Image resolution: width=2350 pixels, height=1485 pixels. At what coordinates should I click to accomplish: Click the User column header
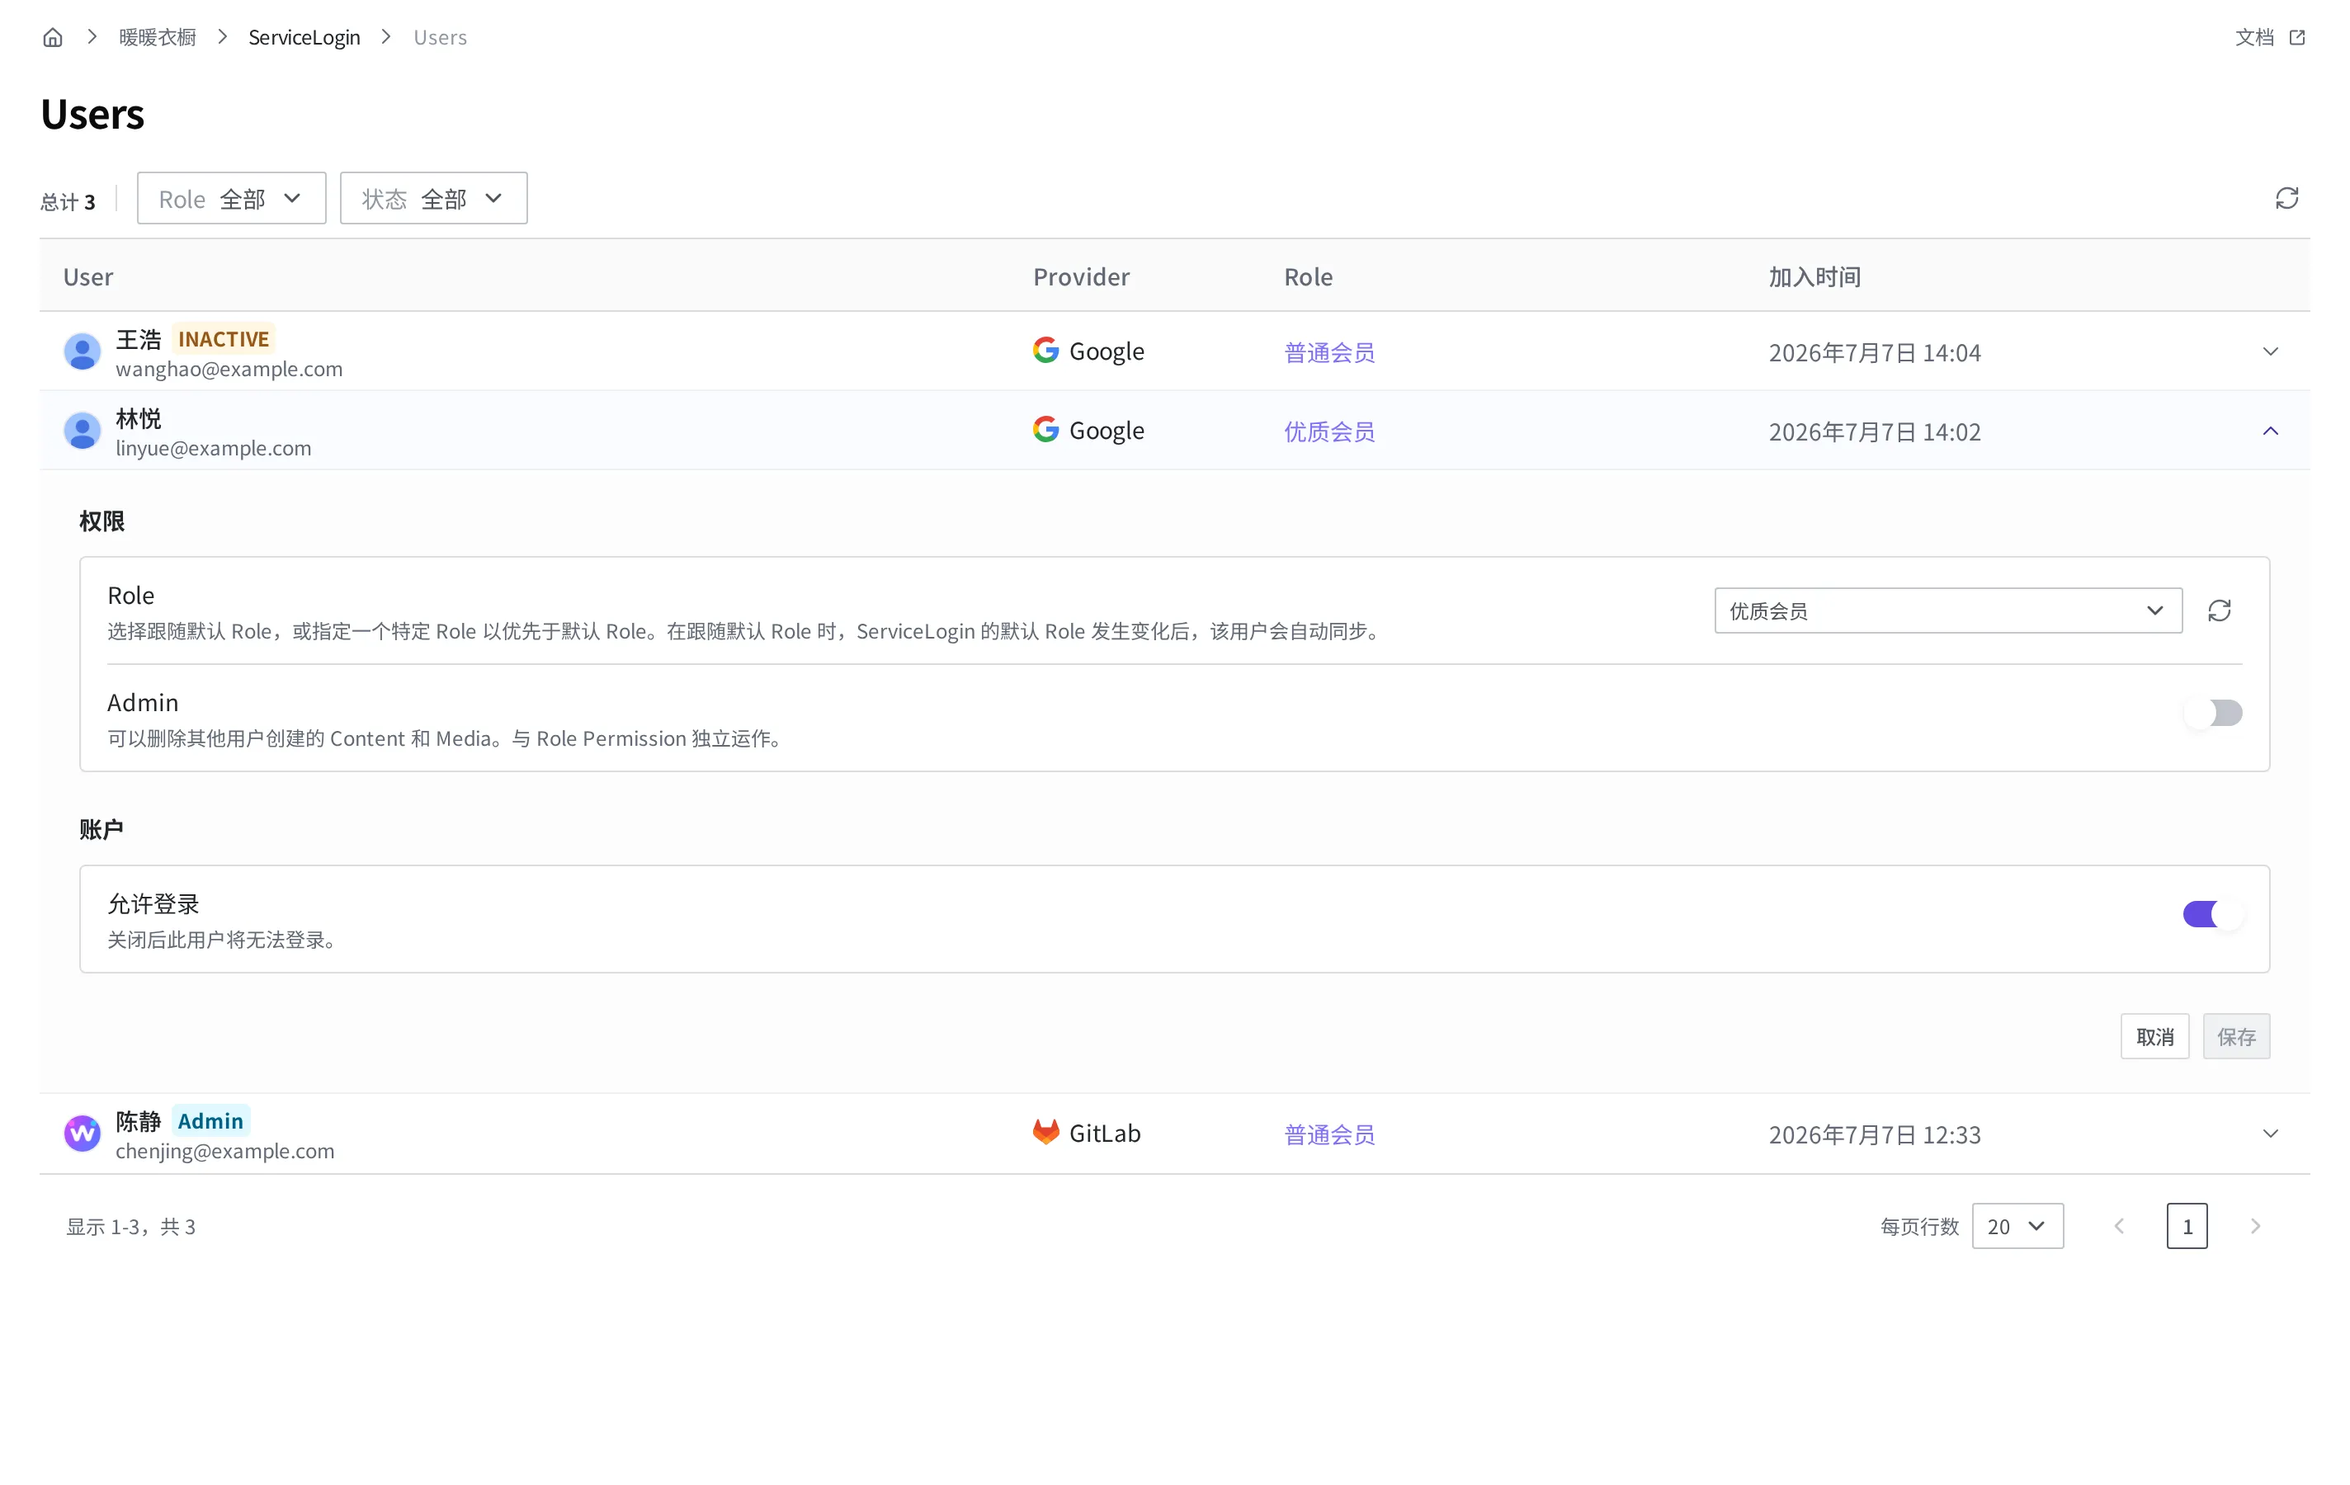coord(87,276)
